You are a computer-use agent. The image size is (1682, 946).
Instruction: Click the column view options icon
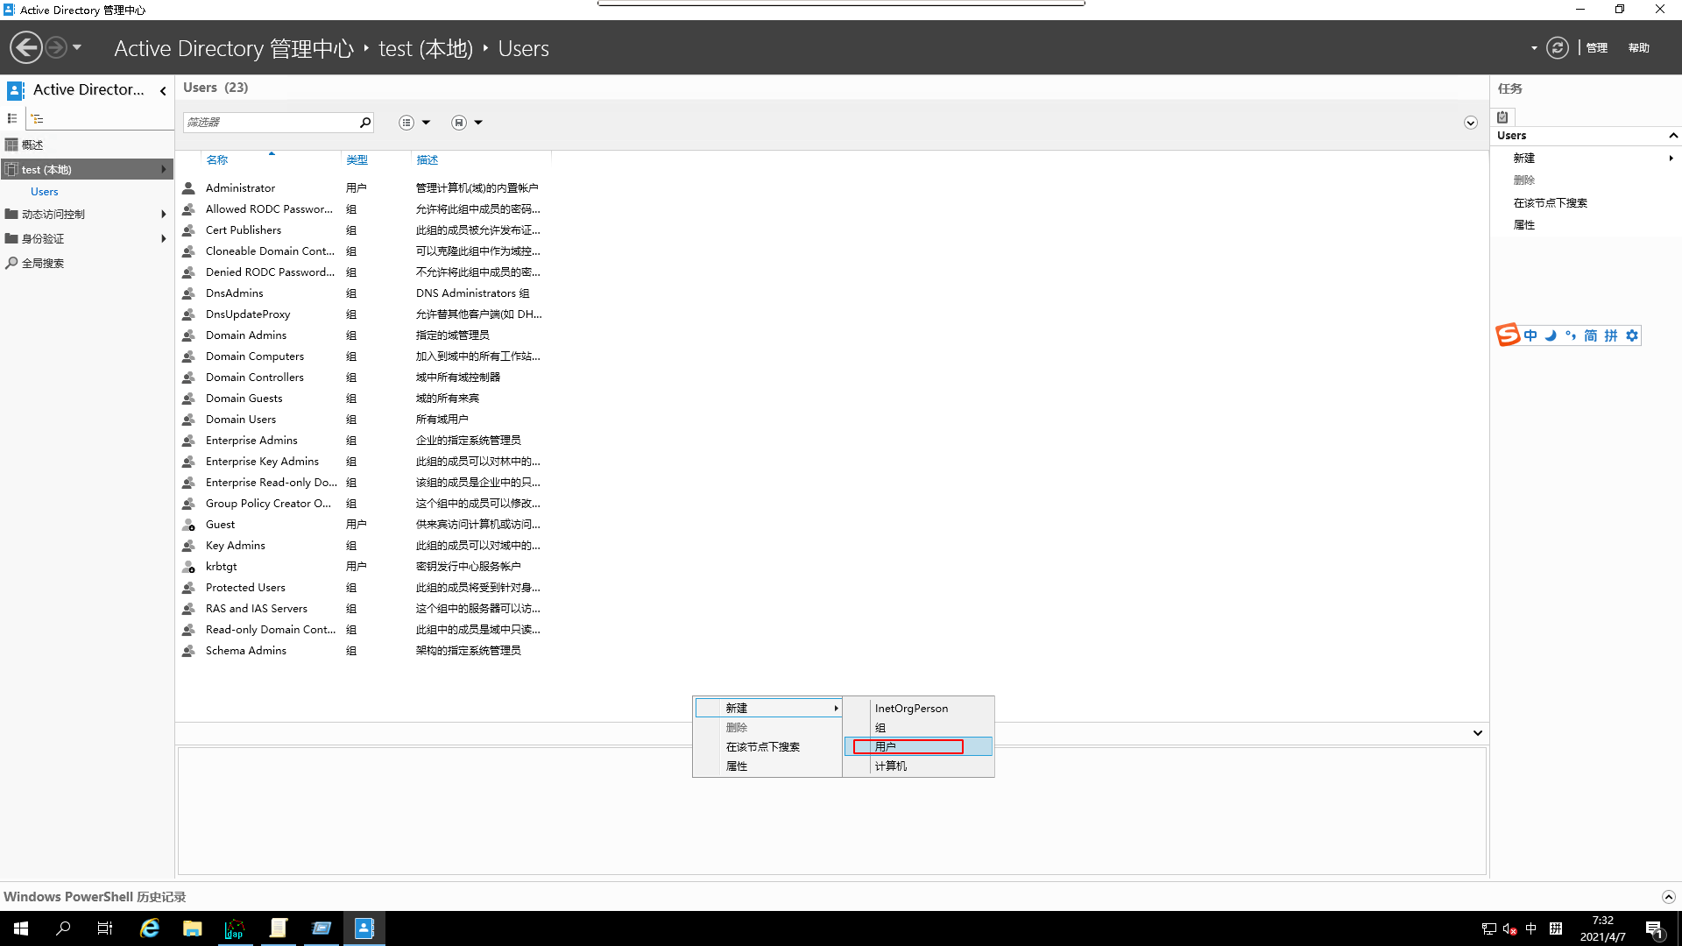406,122
